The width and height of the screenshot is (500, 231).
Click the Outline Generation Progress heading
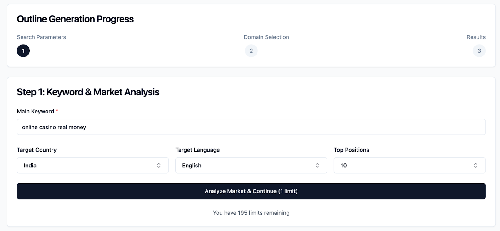(x=75, y=19)
